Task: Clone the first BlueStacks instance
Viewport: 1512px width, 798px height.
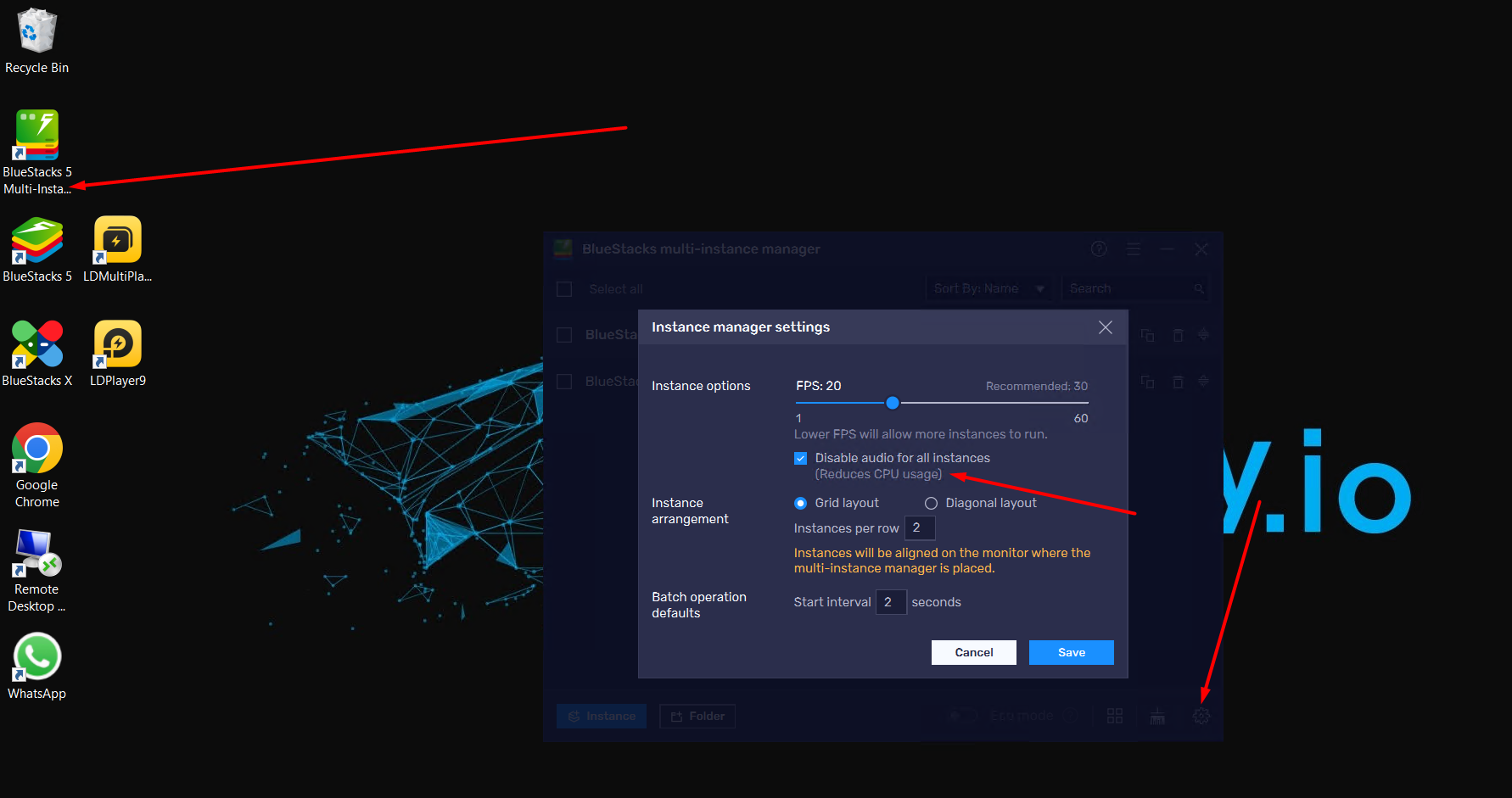Action: 1147,335
